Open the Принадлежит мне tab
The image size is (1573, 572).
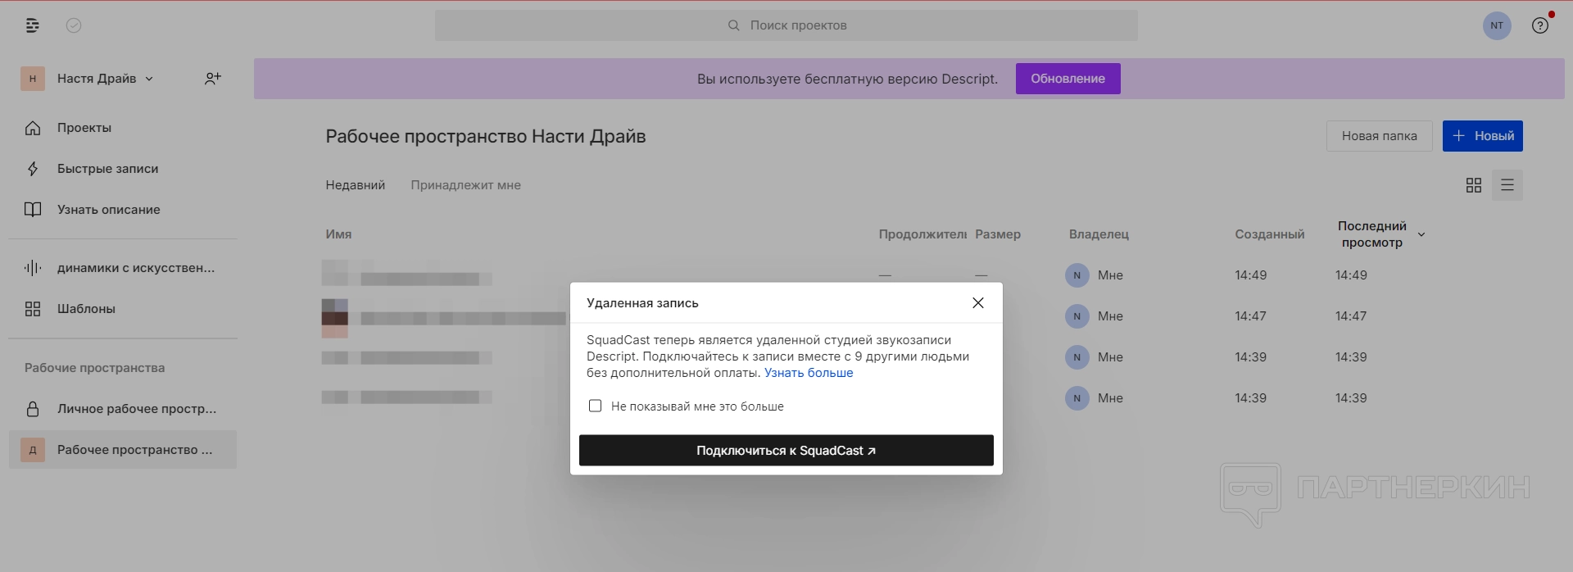click(x=465, y=185)
